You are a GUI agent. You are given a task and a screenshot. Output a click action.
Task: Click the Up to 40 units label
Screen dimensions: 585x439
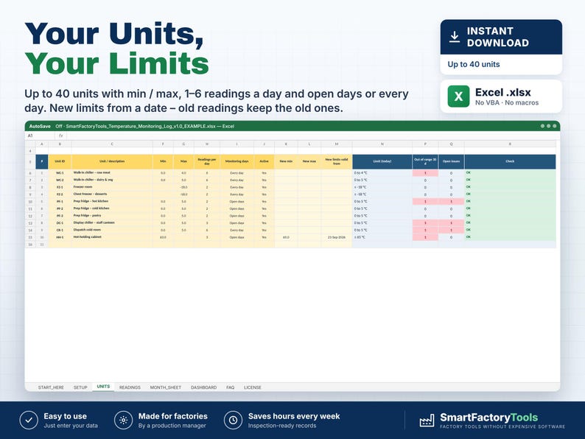click(x=474, y=64)
